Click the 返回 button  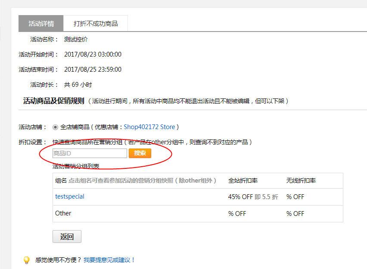click(x=67, y=237)
